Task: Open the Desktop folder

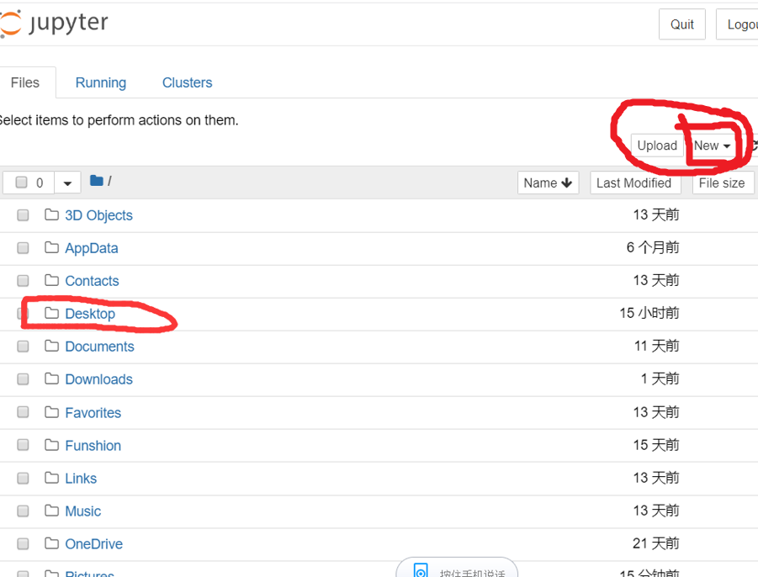Action: (90, 314)
